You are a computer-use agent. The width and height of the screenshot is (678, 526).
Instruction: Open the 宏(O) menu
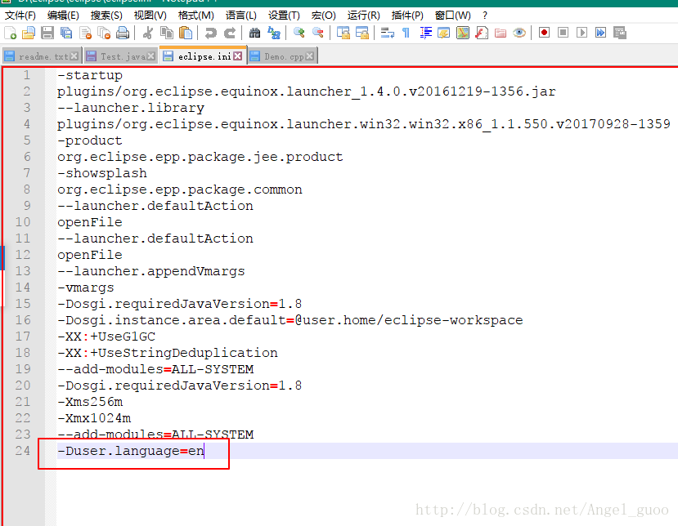tap(323, 16)
